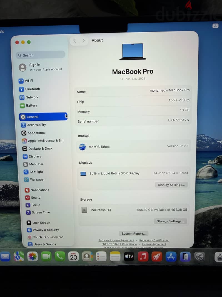Open Screen Time settings

tap(38, 212)
